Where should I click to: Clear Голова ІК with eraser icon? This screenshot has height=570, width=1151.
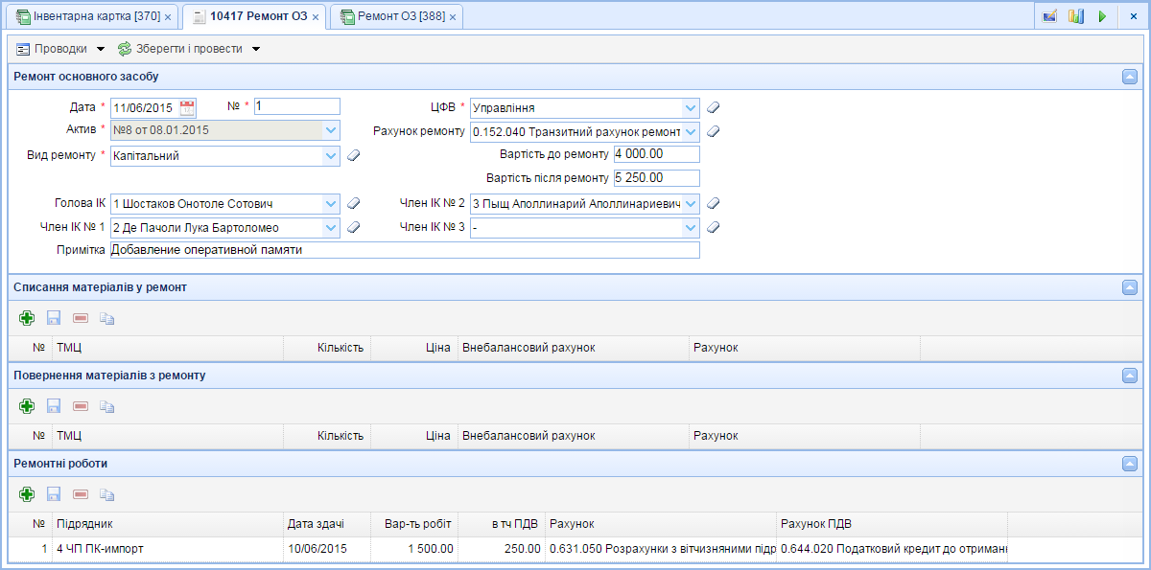pyautogui.click(x=353, y=203)
